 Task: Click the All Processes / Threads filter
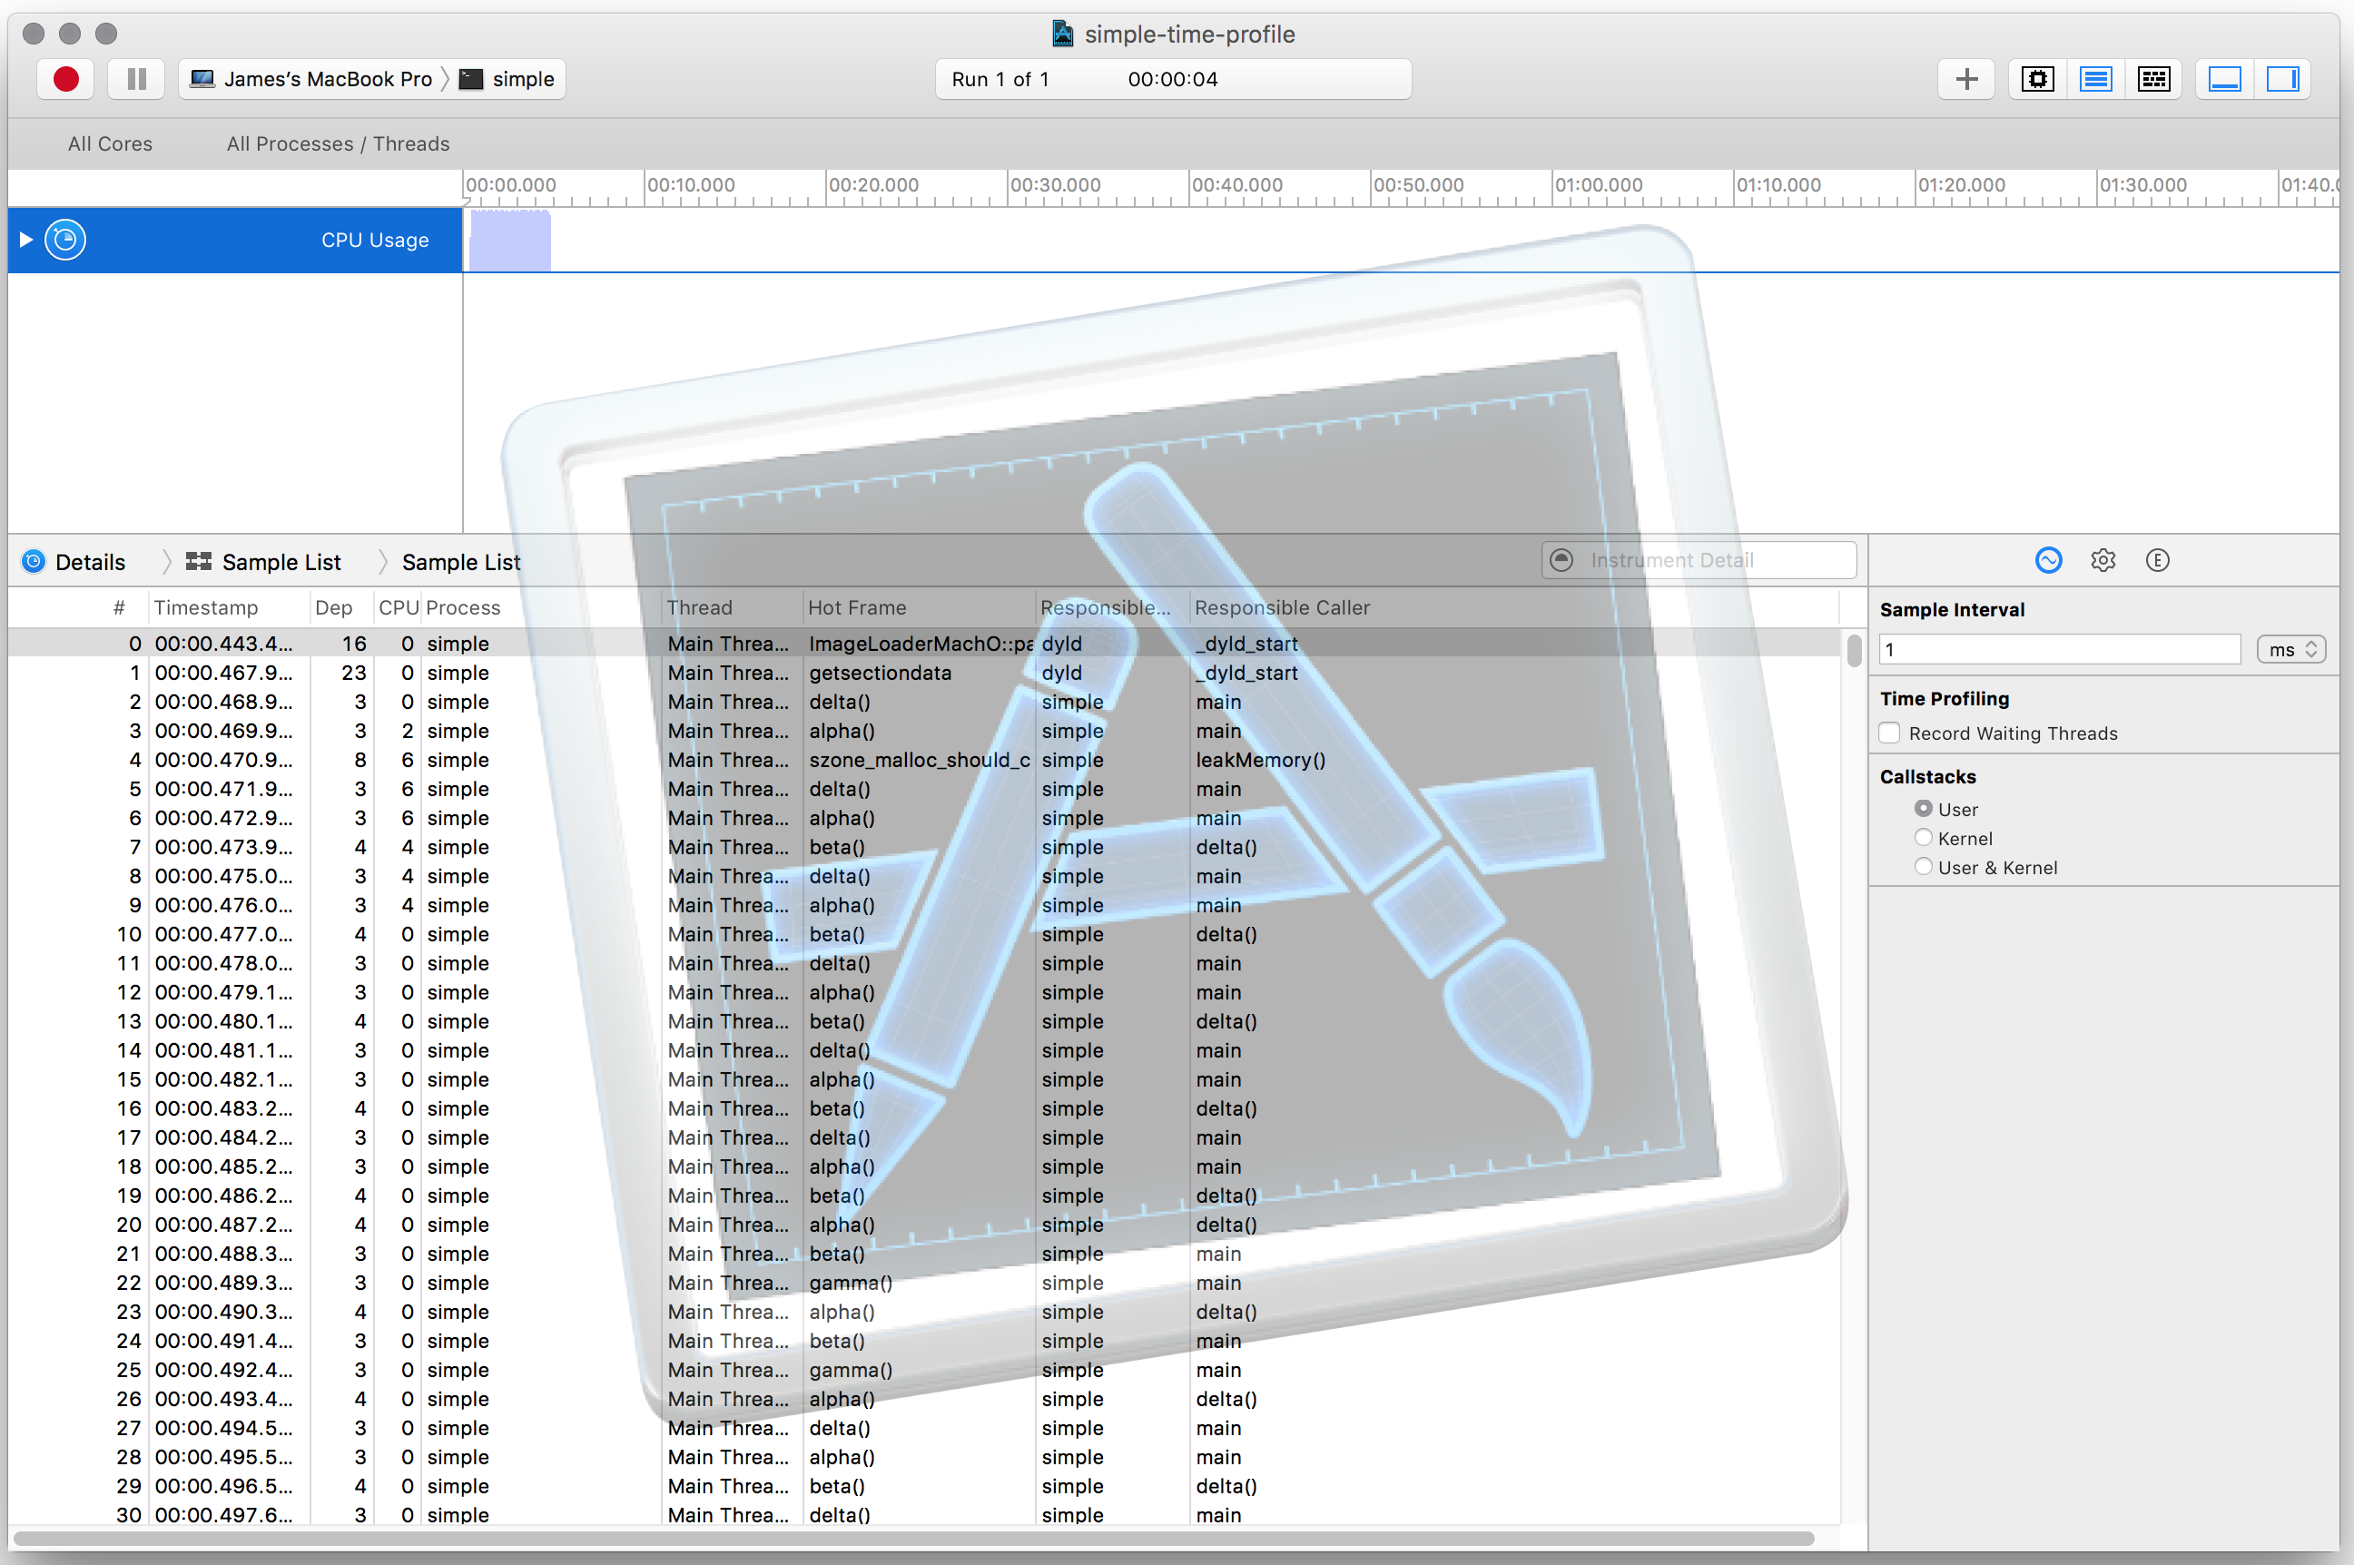click(x=338, y=143)
